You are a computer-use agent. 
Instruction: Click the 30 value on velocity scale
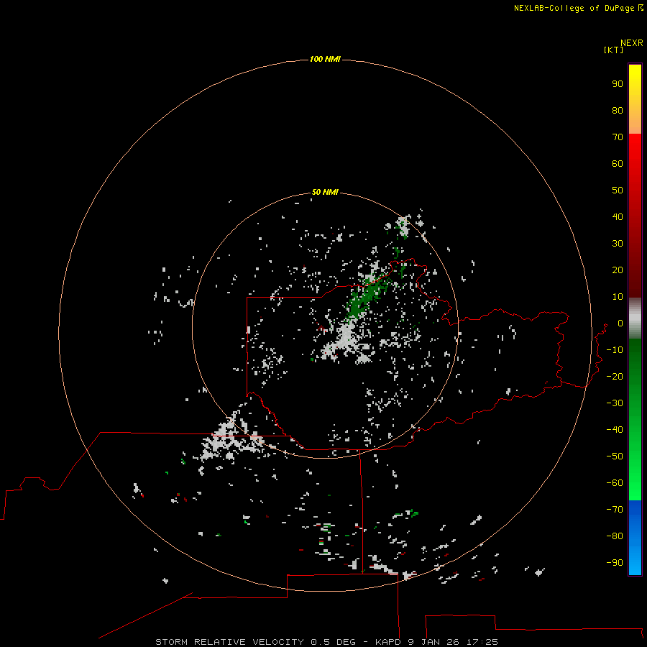tap(618, 244)
